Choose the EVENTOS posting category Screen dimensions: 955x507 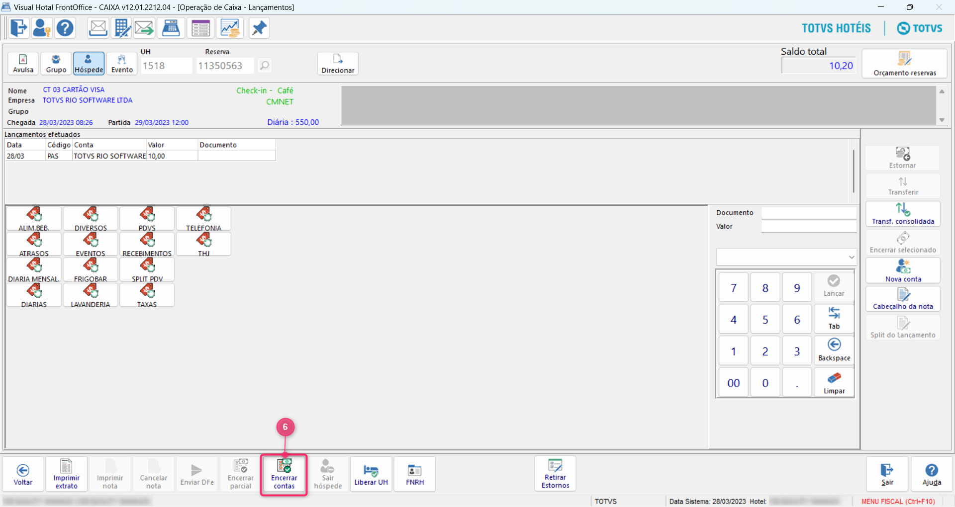(x=91, y=244)
